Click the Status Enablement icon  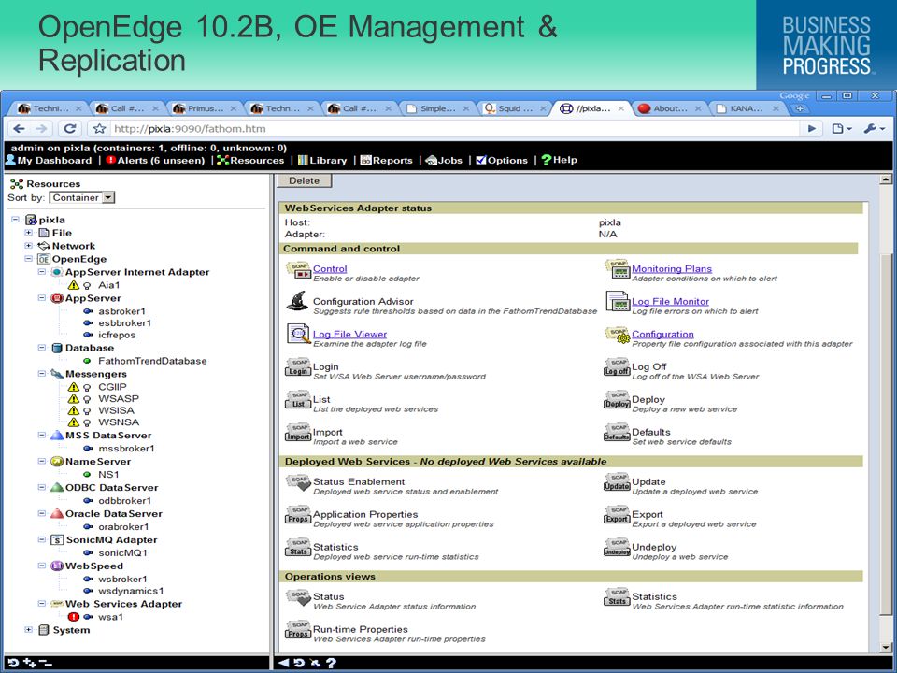[x=298, y=482]
